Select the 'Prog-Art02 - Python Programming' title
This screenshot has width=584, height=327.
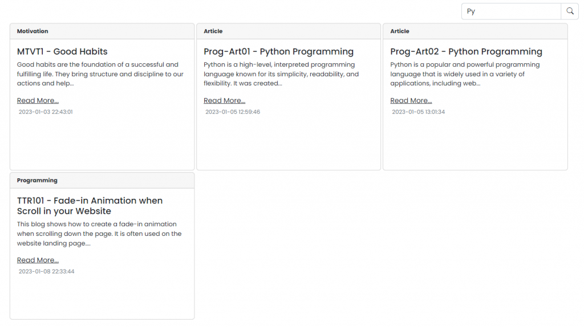[x=466, y=51]
